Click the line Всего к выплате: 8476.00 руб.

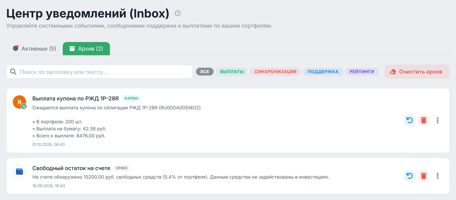(69, 136)
